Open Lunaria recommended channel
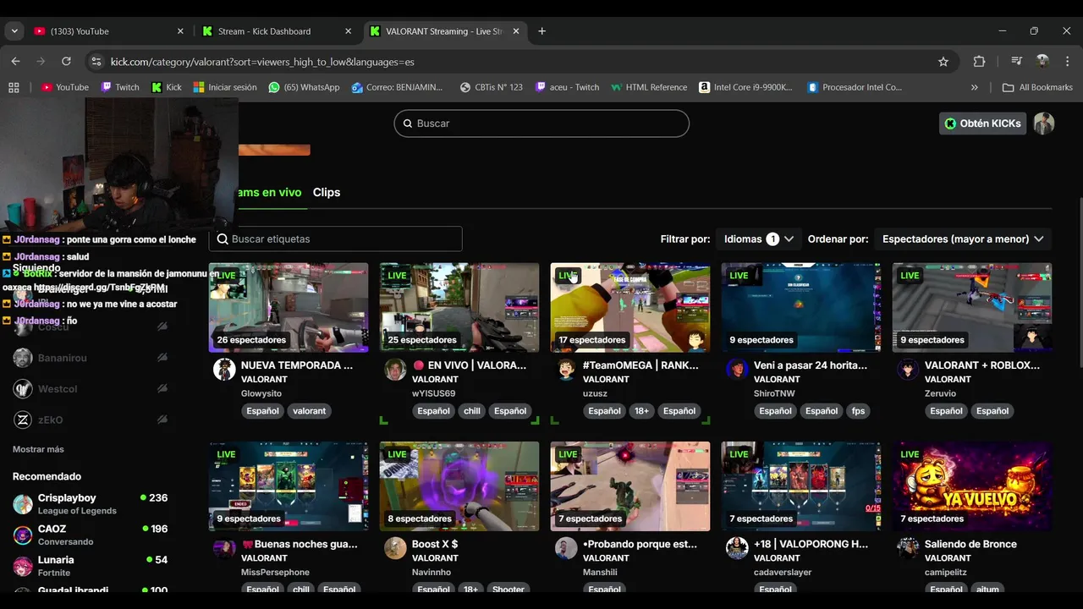Image resolution: width=1083 pixels, height=609 pixels. click(x=91, y=566)
